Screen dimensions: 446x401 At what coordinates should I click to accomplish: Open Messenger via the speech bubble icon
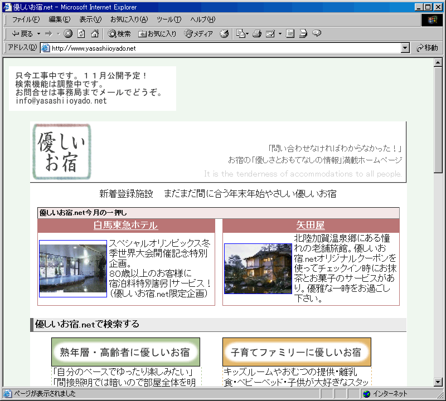click(x=317, y=33)
